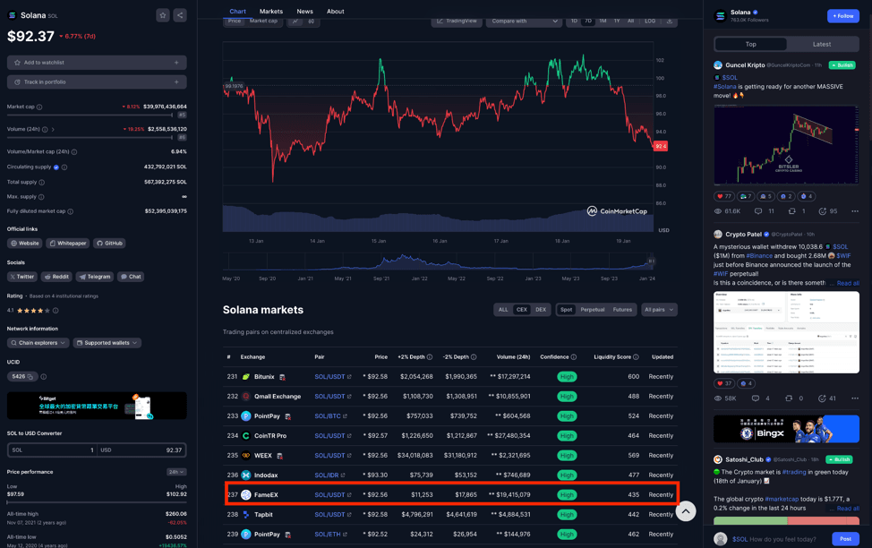Viewport: 872px width, 548px height.
Task: Follow the Solana community account
Action: pos(842,16)
